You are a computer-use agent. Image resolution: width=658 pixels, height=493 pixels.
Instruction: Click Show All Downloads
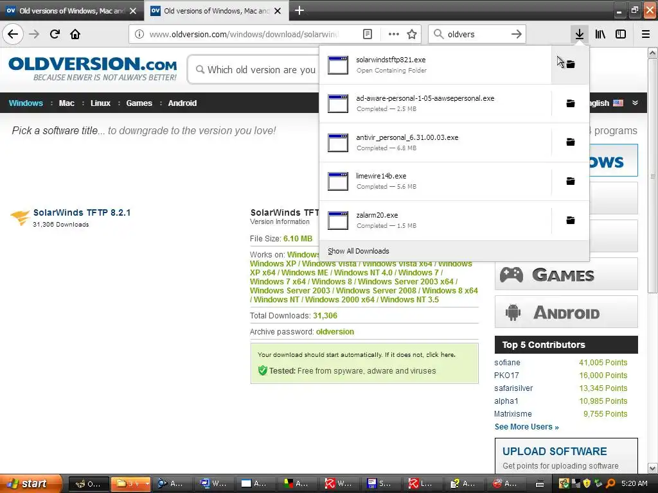(x=359, y=251)
